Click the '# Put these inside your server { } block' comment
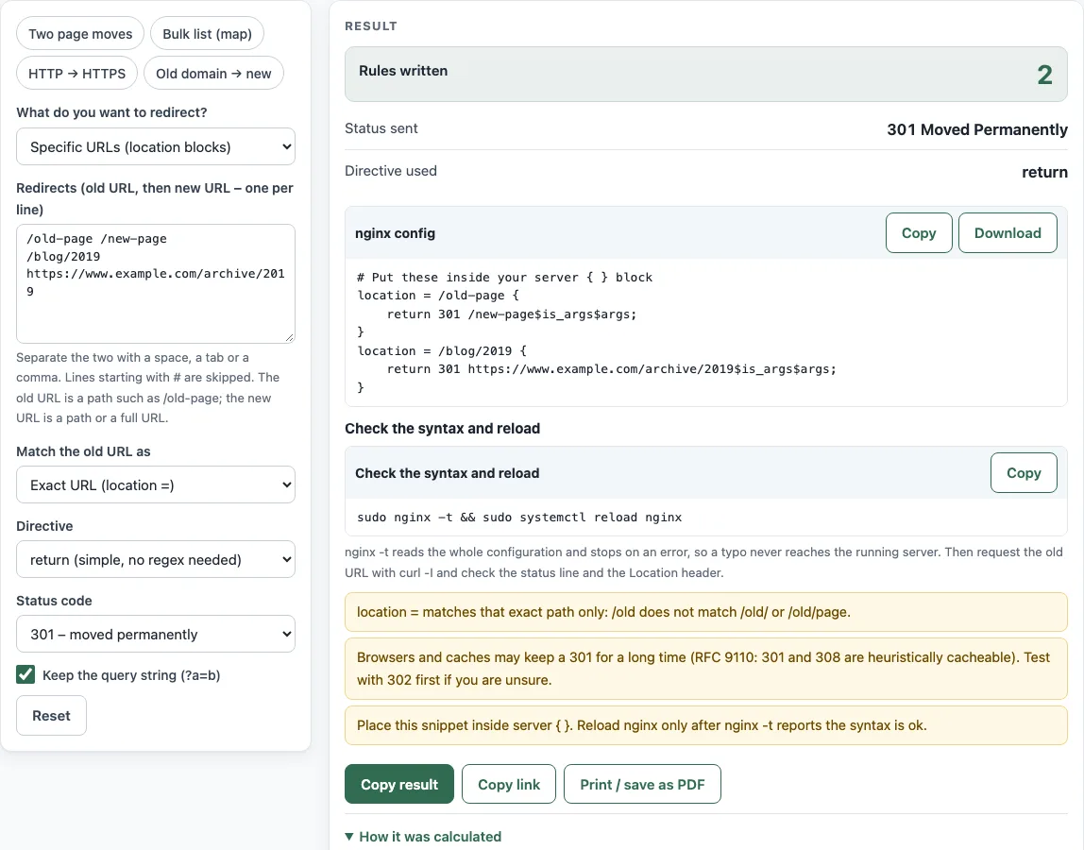1084x850 pixels. 504,278
